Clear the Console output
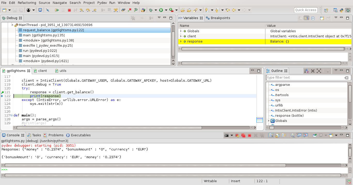353x185 pixels. coord(271,135)
